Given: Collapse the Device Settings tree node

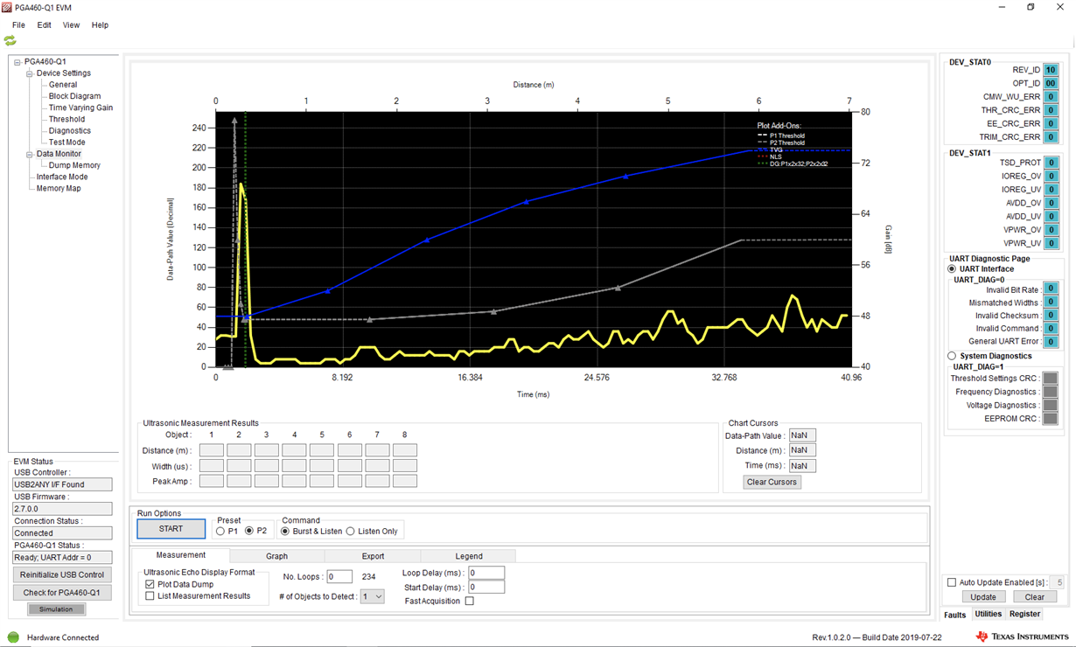Looking at the screenshot, I should tap(30, 73).
